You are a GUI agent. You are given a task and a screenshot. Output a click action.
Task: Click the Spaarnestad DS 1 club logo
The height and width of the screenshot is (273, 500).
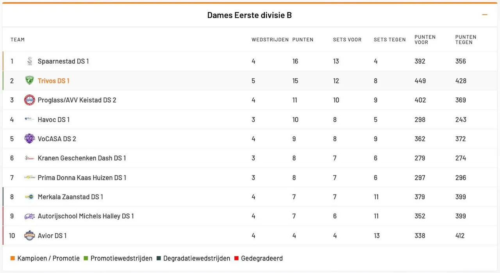30,61
